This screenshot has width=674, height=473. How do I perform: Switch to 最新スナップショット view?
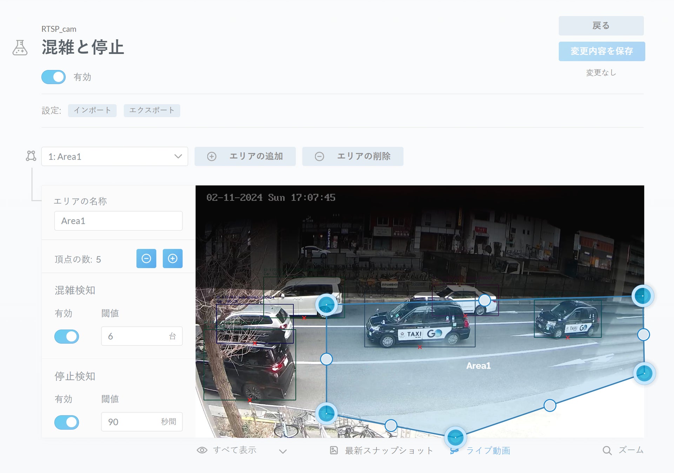pyautogui.click(x=389, y=451)
